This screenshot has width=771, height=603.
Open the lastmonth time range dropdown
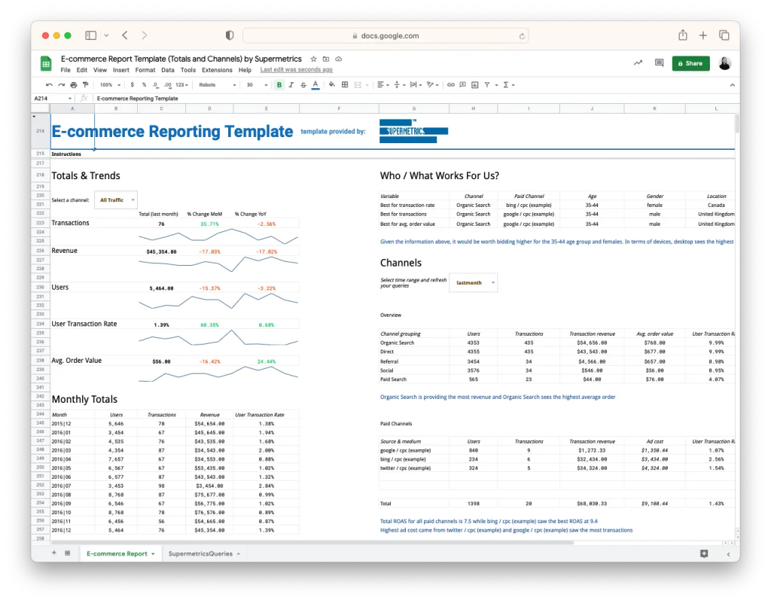click(x=473, y=283)
